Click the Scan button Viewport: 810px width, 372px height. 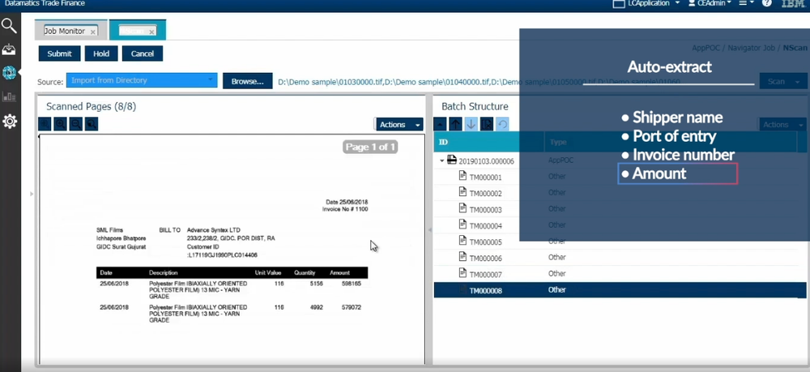click(782, 81)
